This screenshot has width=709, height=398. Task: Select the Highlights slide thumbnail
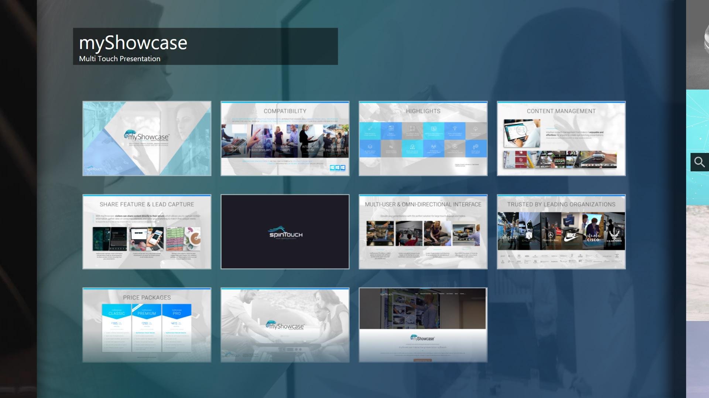(x=423, y=138)
